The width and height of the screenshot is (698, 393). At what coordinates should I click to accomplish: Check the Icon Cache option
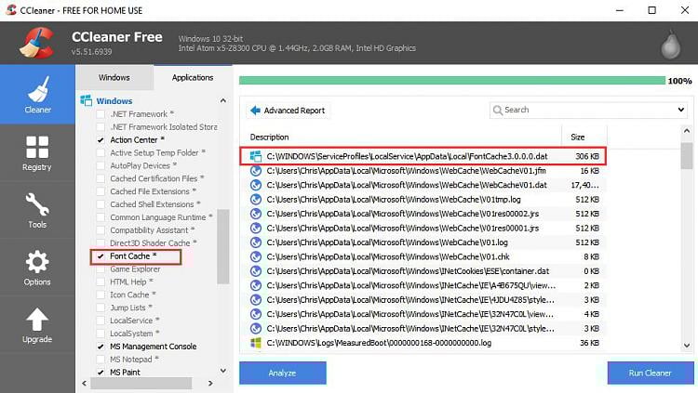pos(101,295)
